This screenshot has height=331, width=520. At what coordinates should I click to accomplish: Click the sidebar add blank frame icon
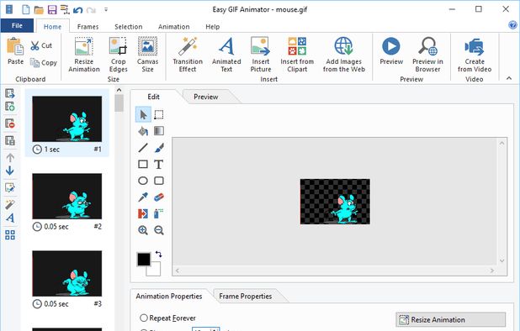[x=10, y=107]
